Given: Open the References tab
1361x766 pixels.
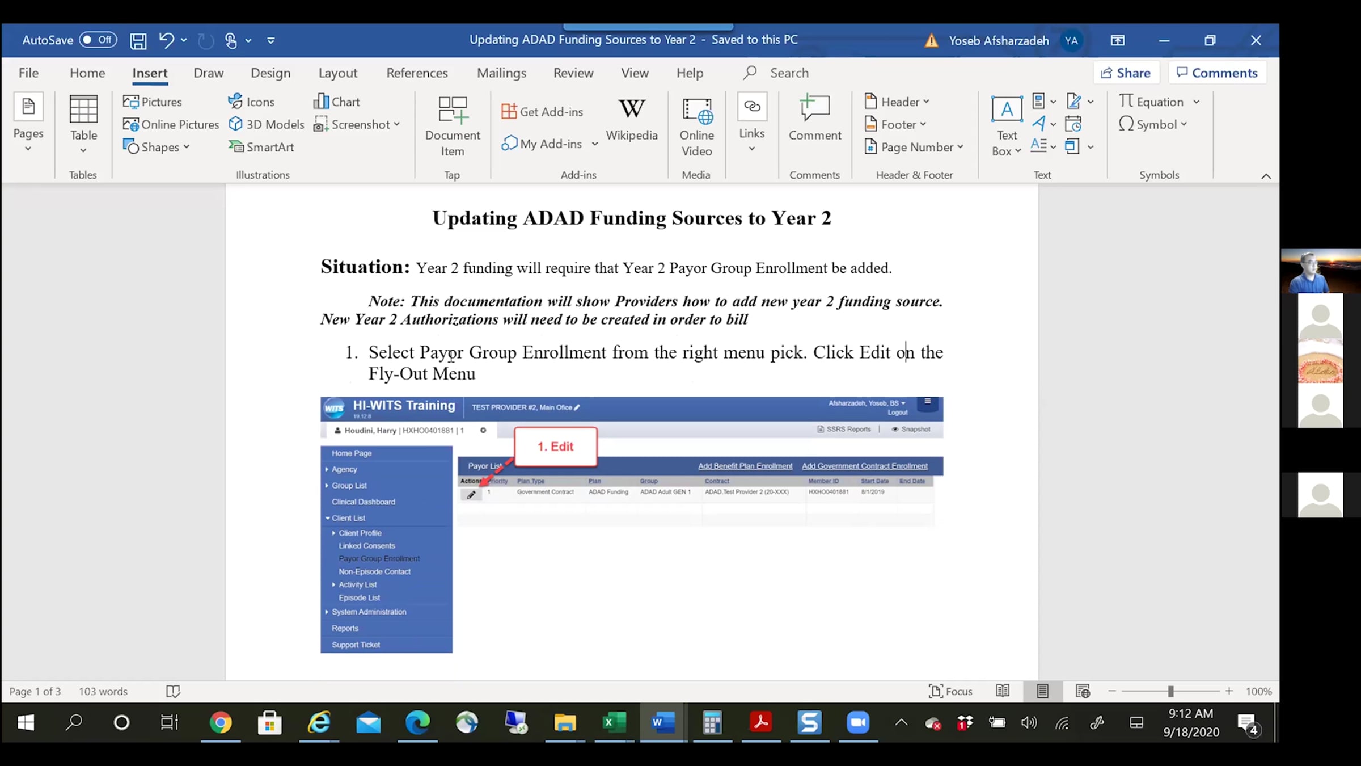Looking at the screenshot, I should pos(417,73).
